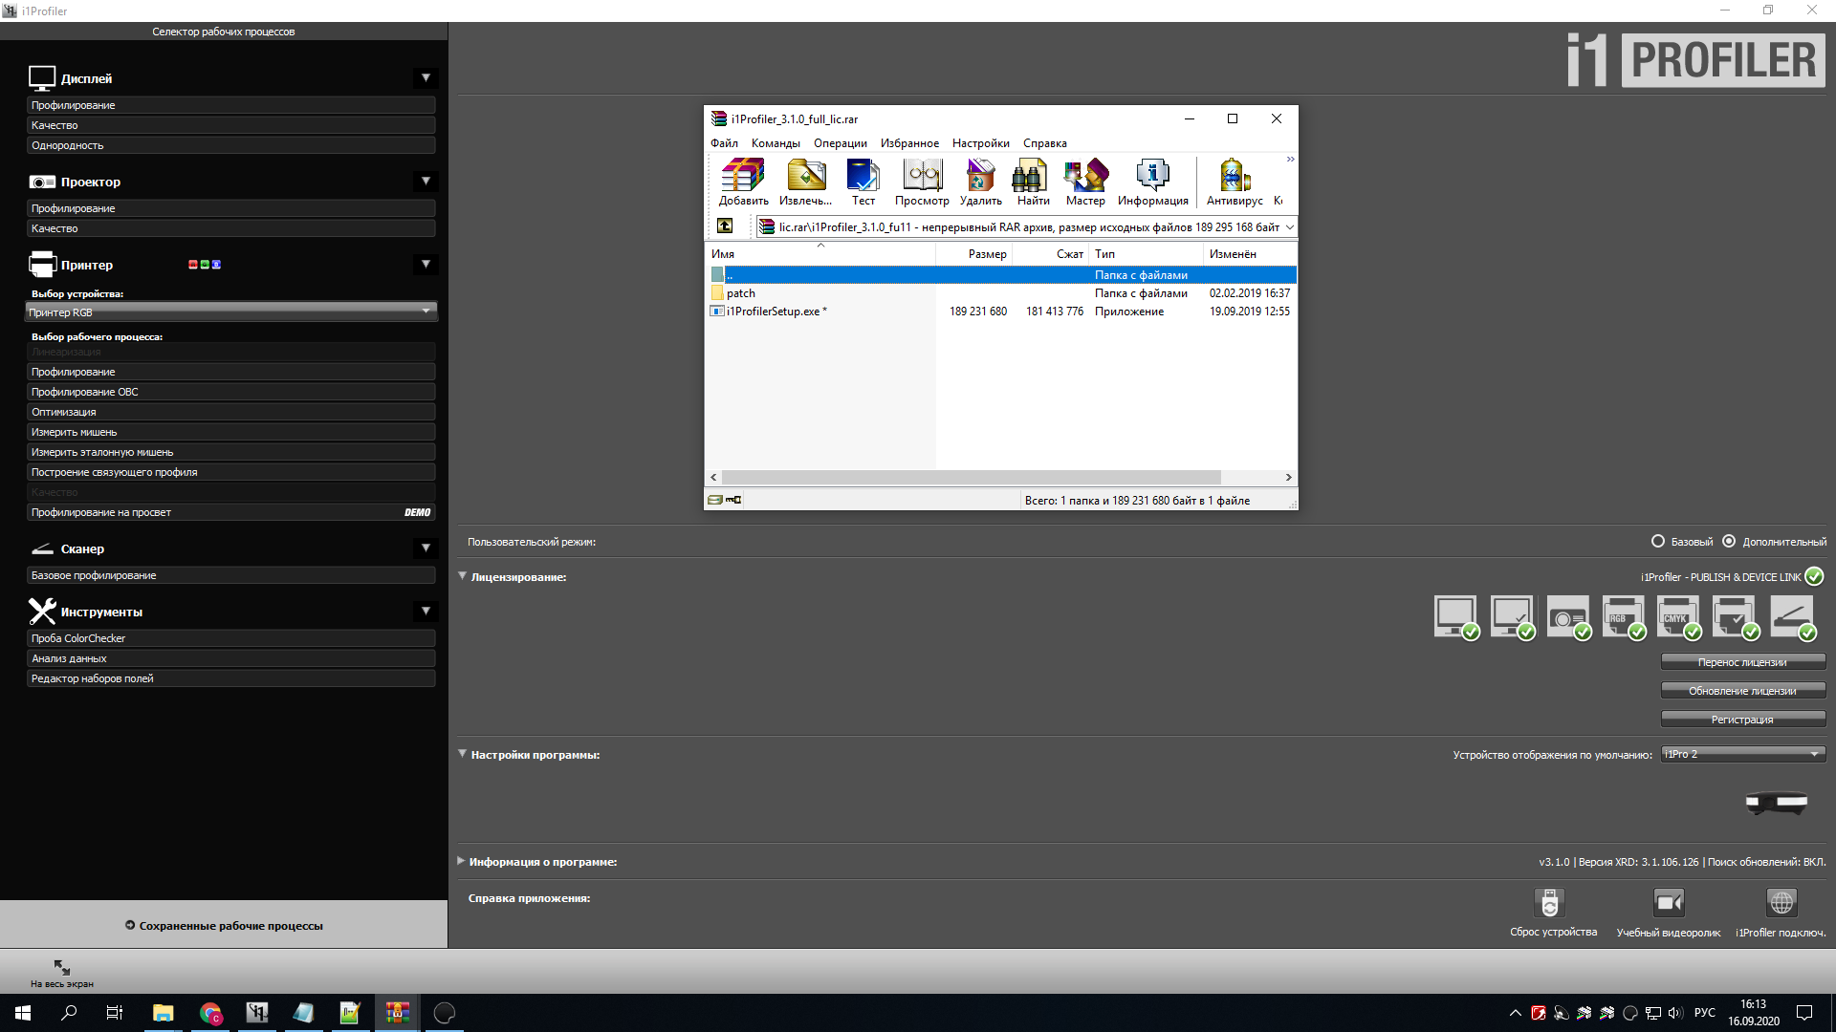Open Display Uniformity (Однородность) workflow
Image resolution: width=1836 pixels, height=1032 pixels.
pyautogui.click(x=231, y=145)
